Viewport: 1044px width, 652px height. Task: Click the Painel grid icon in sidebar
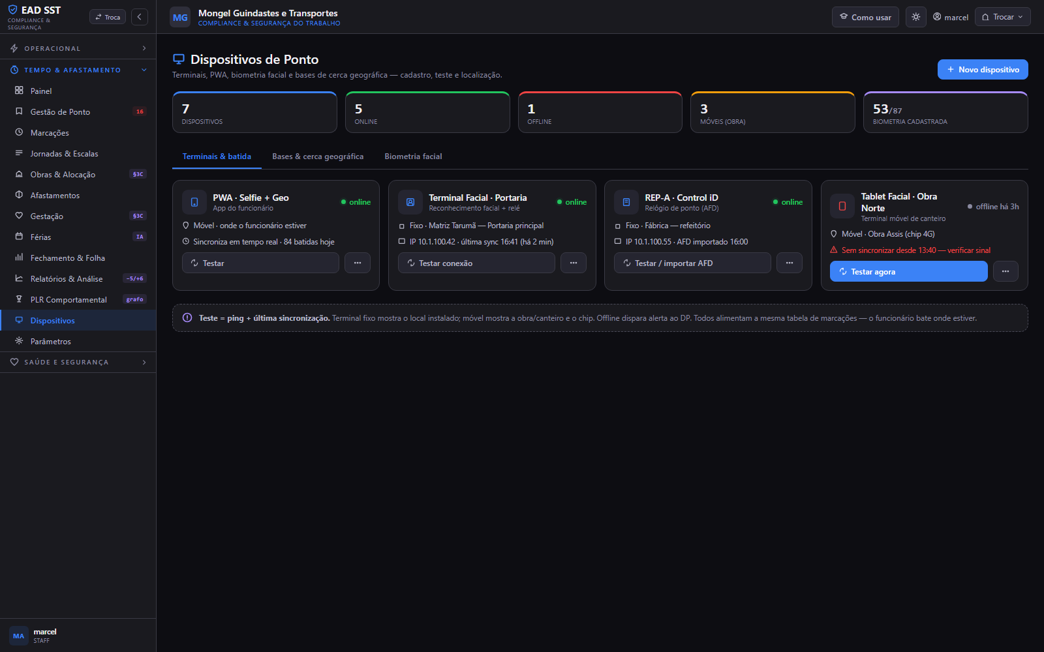tap(19, 91)
